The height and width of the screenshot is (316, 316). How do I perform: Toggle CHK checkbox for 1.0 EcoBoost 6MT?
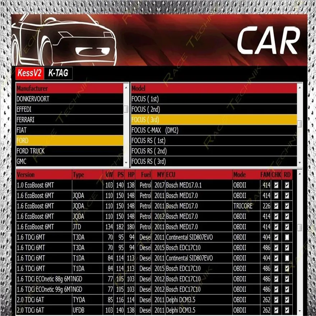276,185
